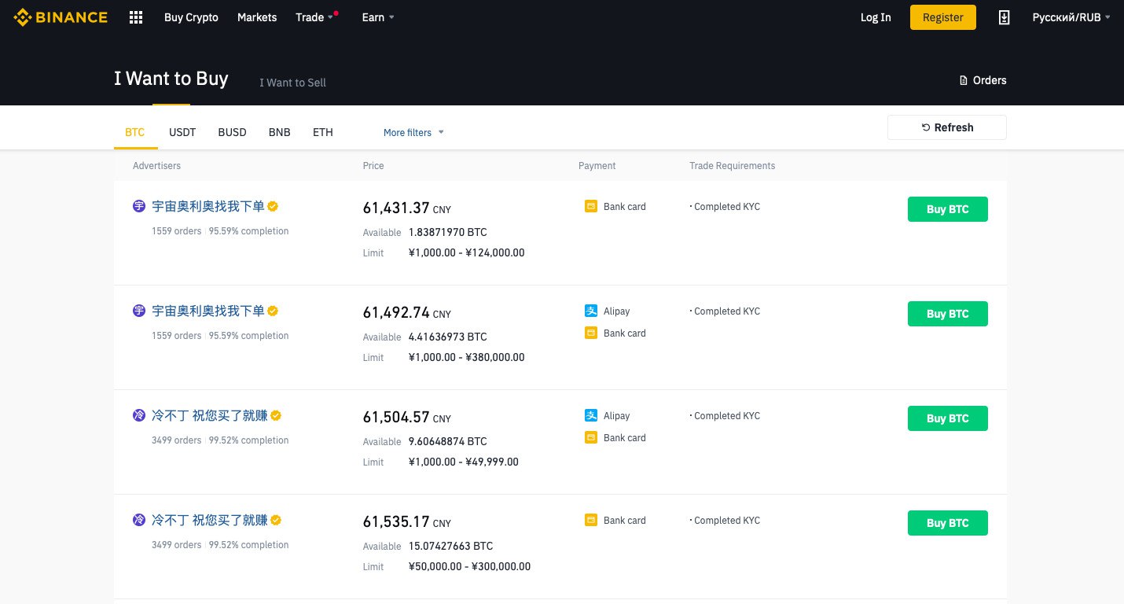1124x604 pixels.
Task: Click the download app icon
Action: click(x=1004, y=17)
